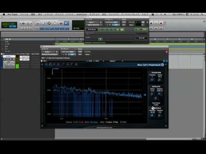Open the Audio 1 track selector in FreqAnalyst window
The width and height of the screenshot is (206, 154).
coord(48,52)
